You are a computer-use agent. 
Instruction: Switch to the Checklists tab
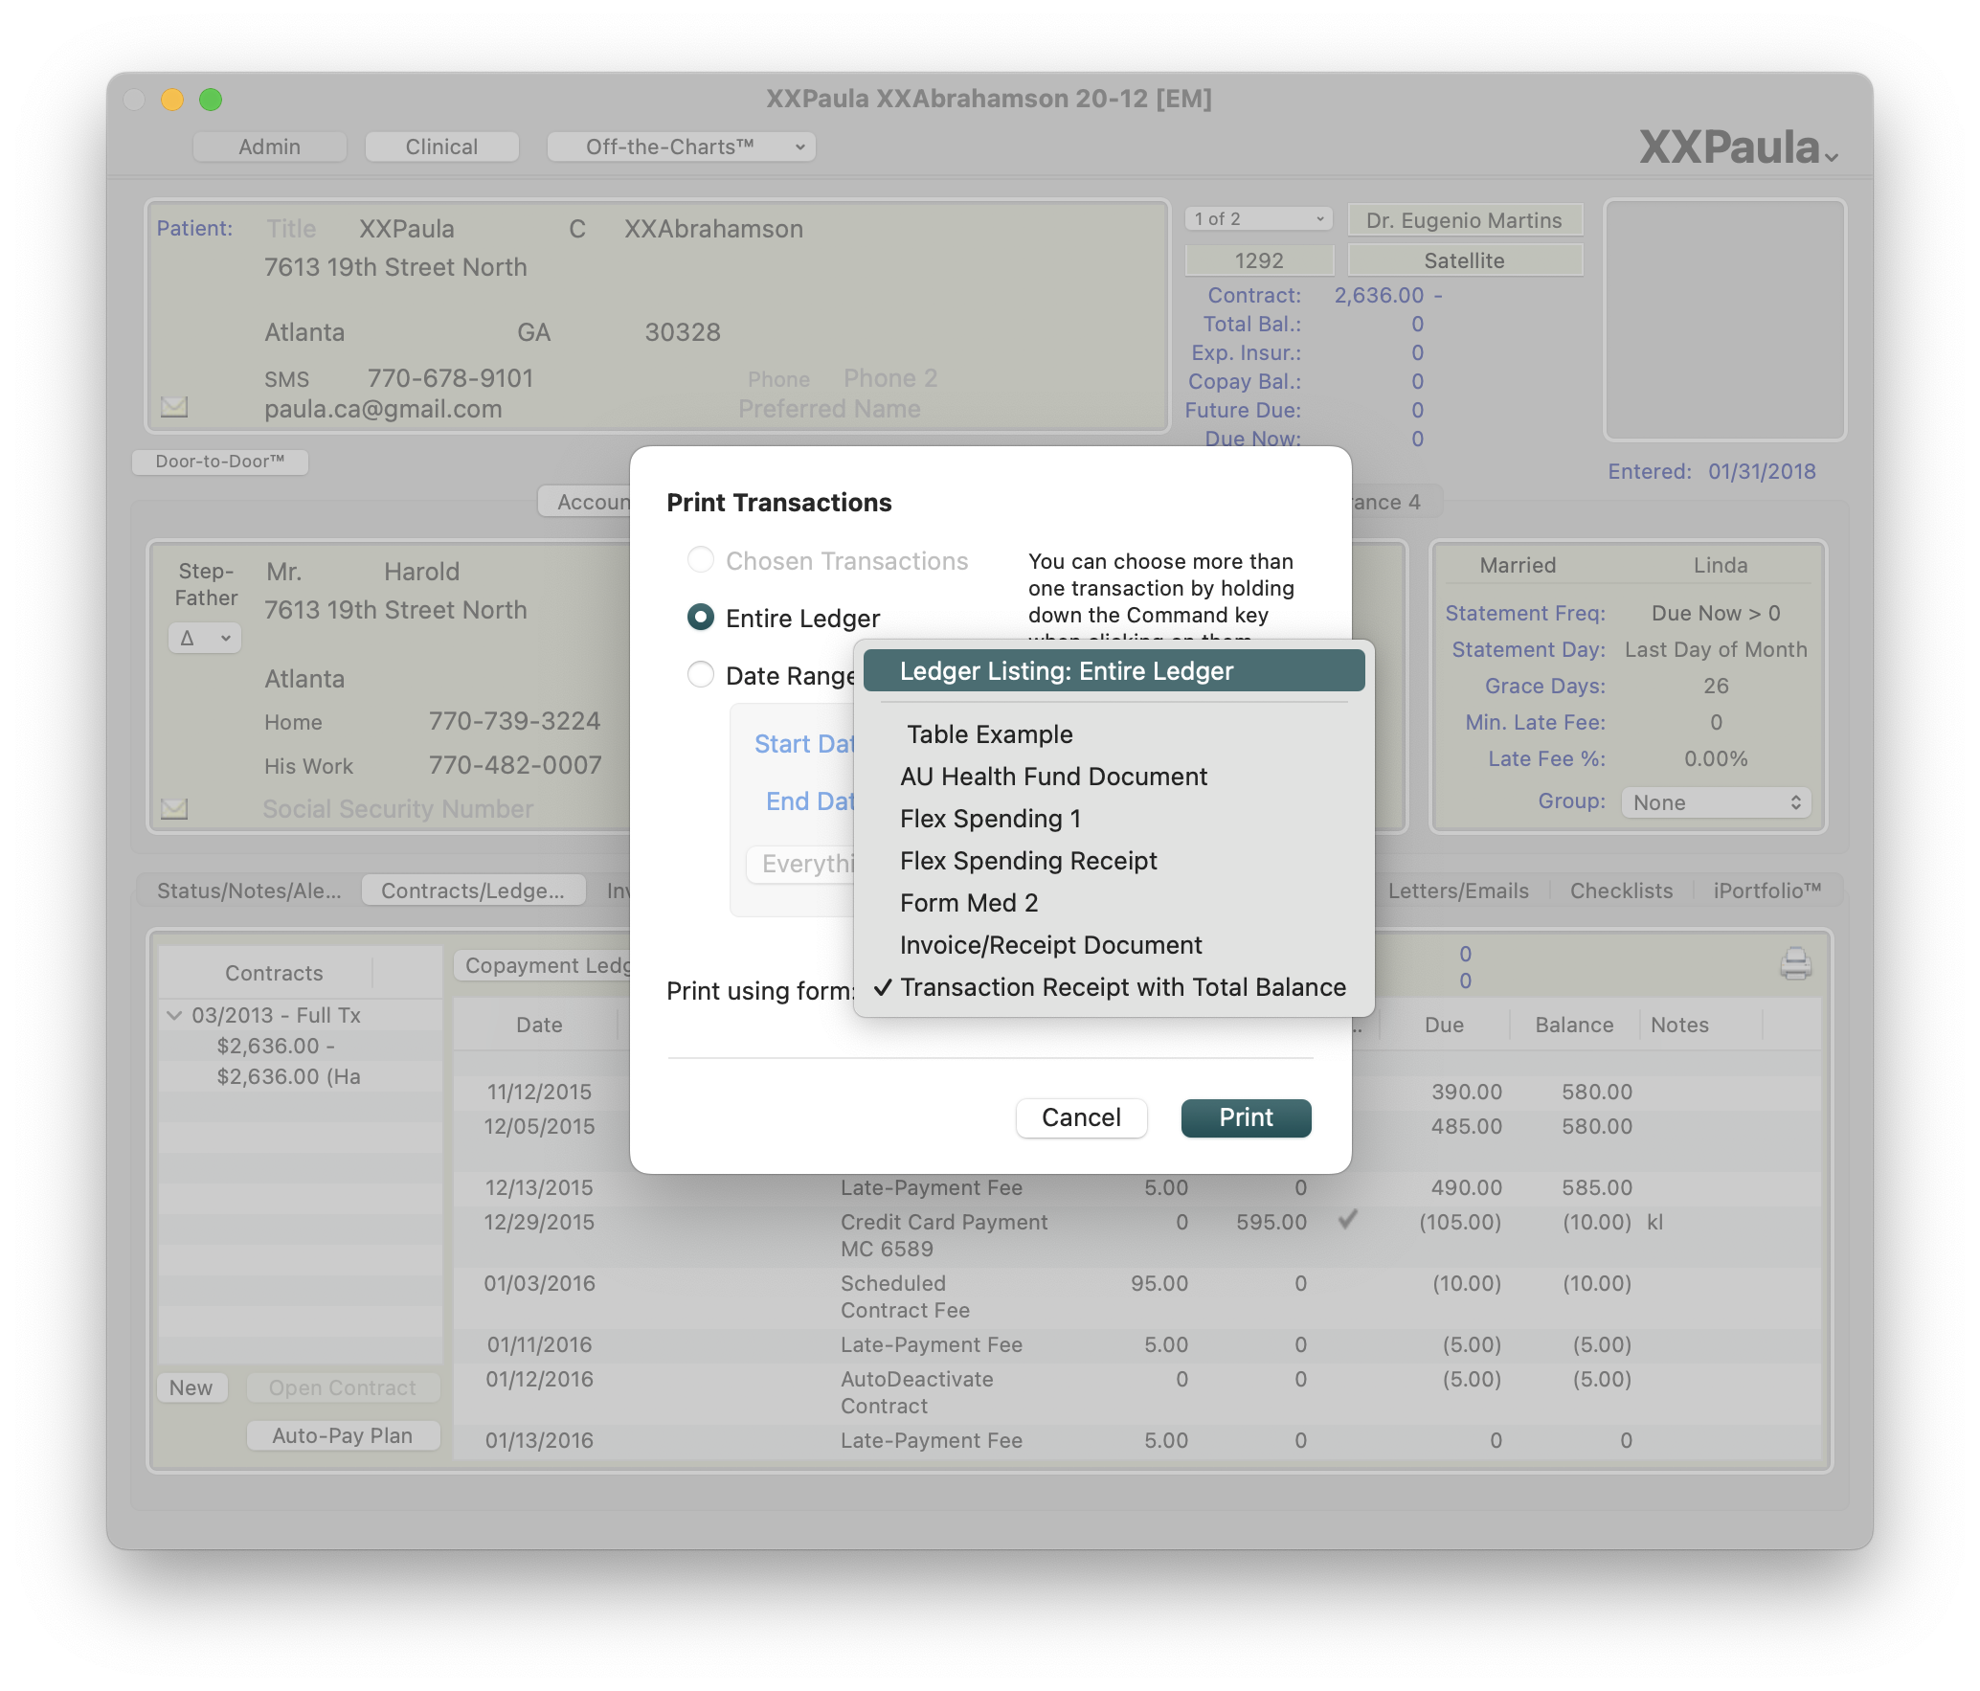pyautogui.click(x=1621, y=891)
